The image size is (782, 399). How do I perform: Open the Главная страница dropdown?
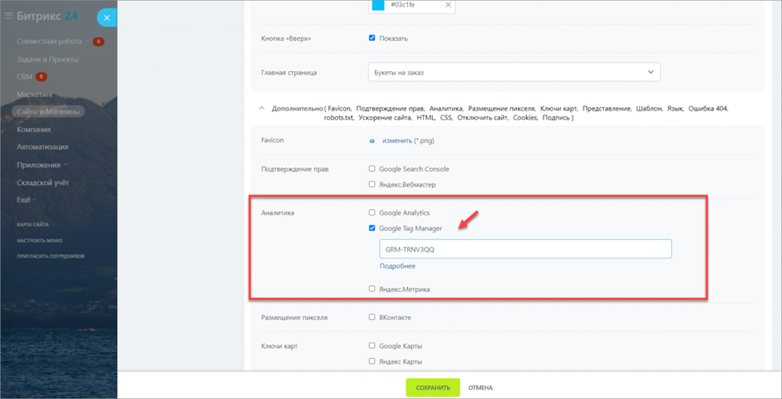[x=514, y=72]
